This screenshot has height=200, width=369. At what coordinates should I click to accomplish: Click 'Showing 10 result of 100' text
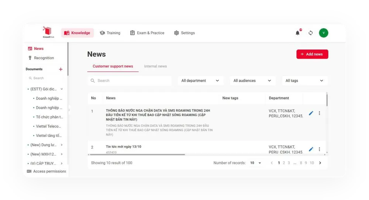coord(111,163)
